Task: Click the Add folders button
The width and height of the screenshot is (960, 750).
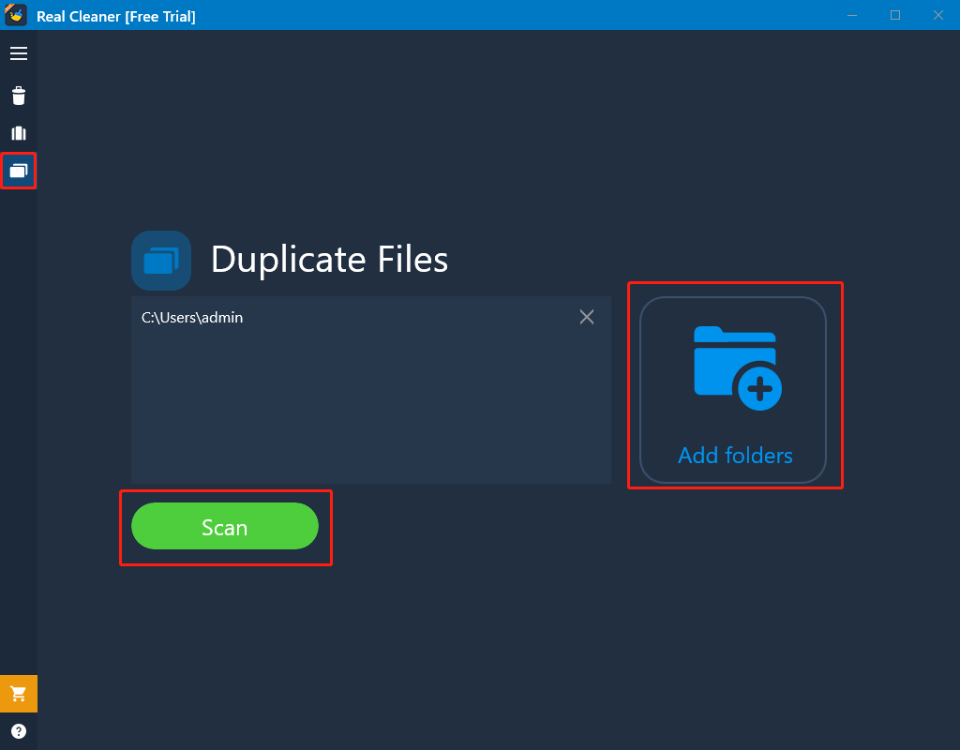Action: point(733,390)
